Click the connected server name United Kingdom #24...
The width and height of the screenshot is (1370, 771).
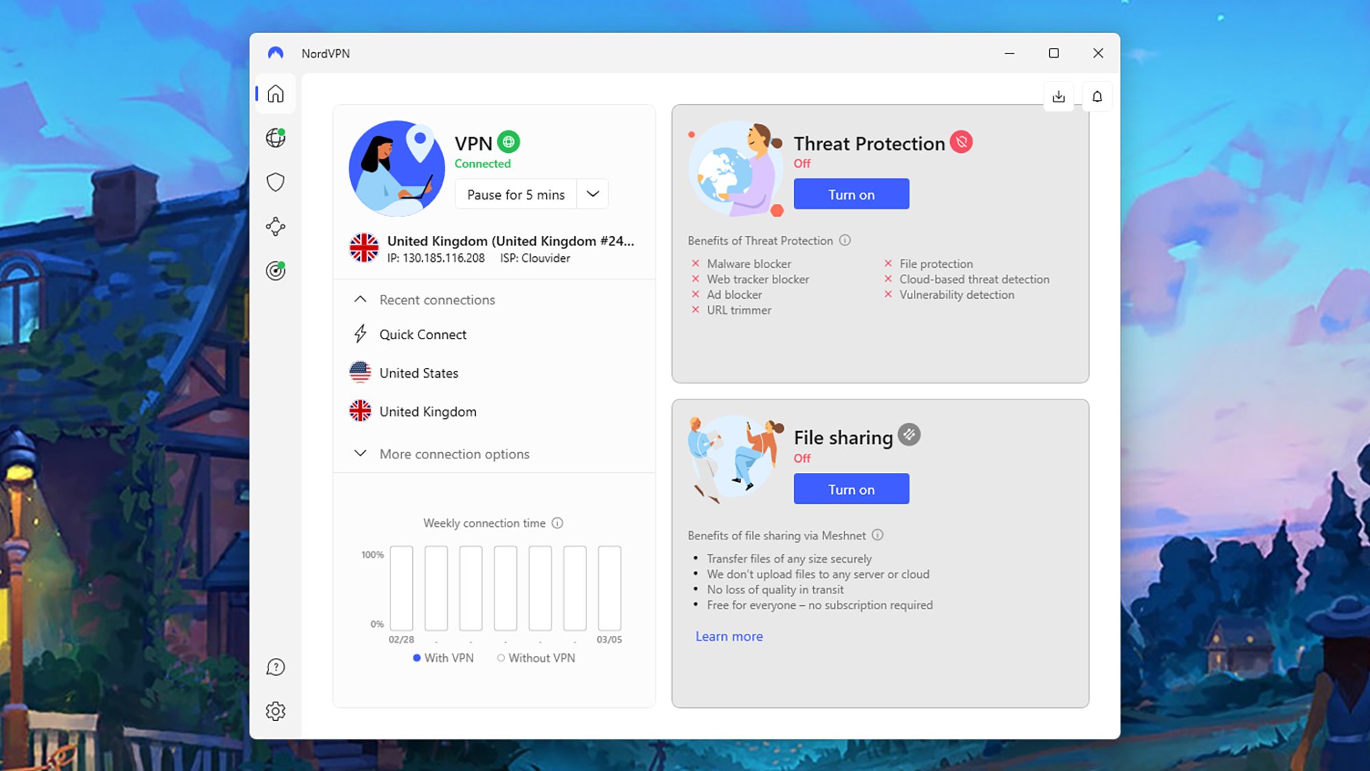pos(510,241)
